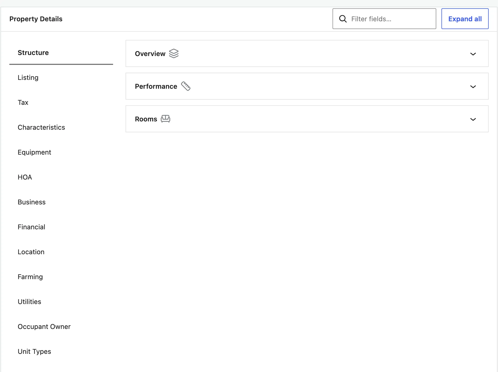Open the Listing tab

tap(61, 78)
